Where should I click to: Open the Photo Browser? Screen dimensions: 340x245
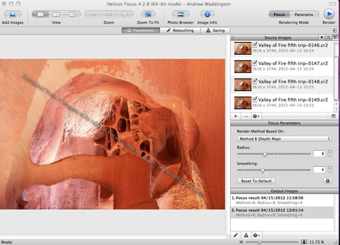181,14
